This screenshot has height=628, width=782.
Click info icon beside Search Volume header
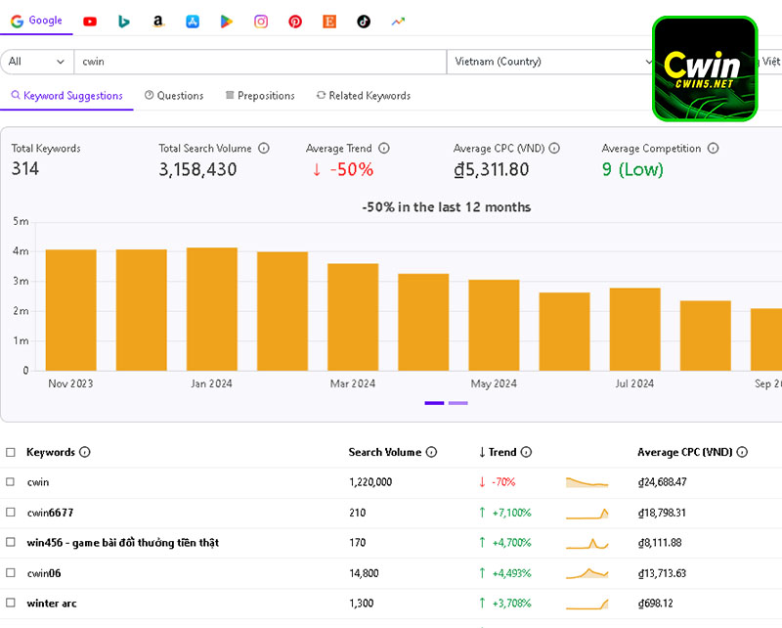point(431,452)
